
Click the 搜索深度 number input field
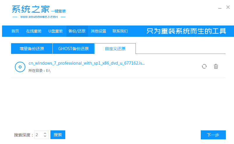point(38,135)
